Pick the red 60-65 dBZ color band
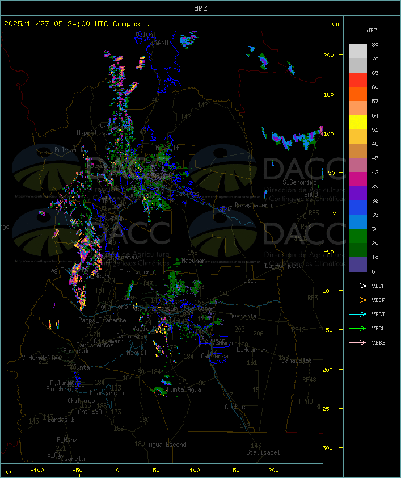This screenshot has height=478, width=401. pos(358,80)
